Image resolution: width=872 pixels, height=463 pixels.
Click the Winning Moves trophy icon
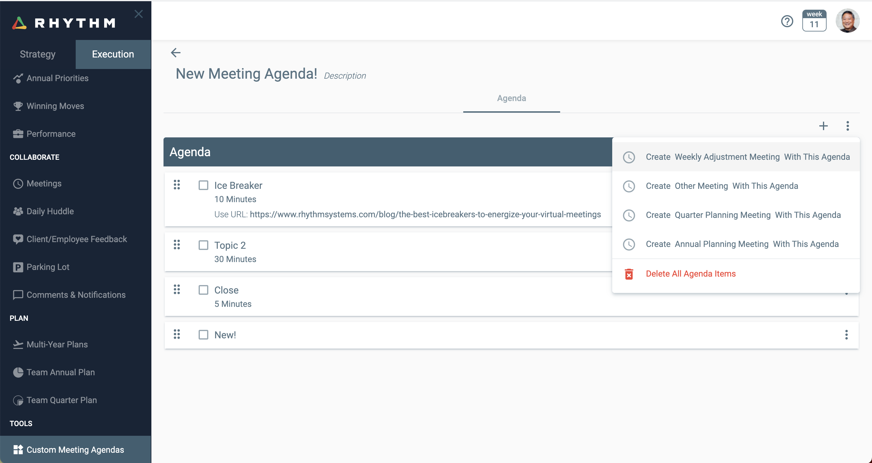click(18, 106)
